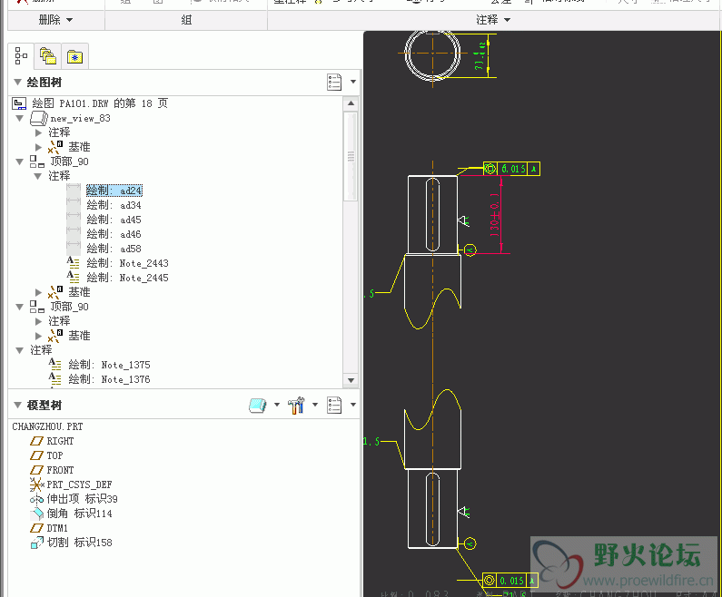Expand 基准 under new_view_83

[x=38, y=147]
